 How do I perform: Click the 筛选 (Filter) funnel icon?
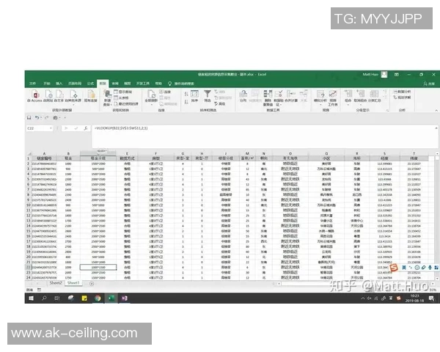click(x=208, y=95)
